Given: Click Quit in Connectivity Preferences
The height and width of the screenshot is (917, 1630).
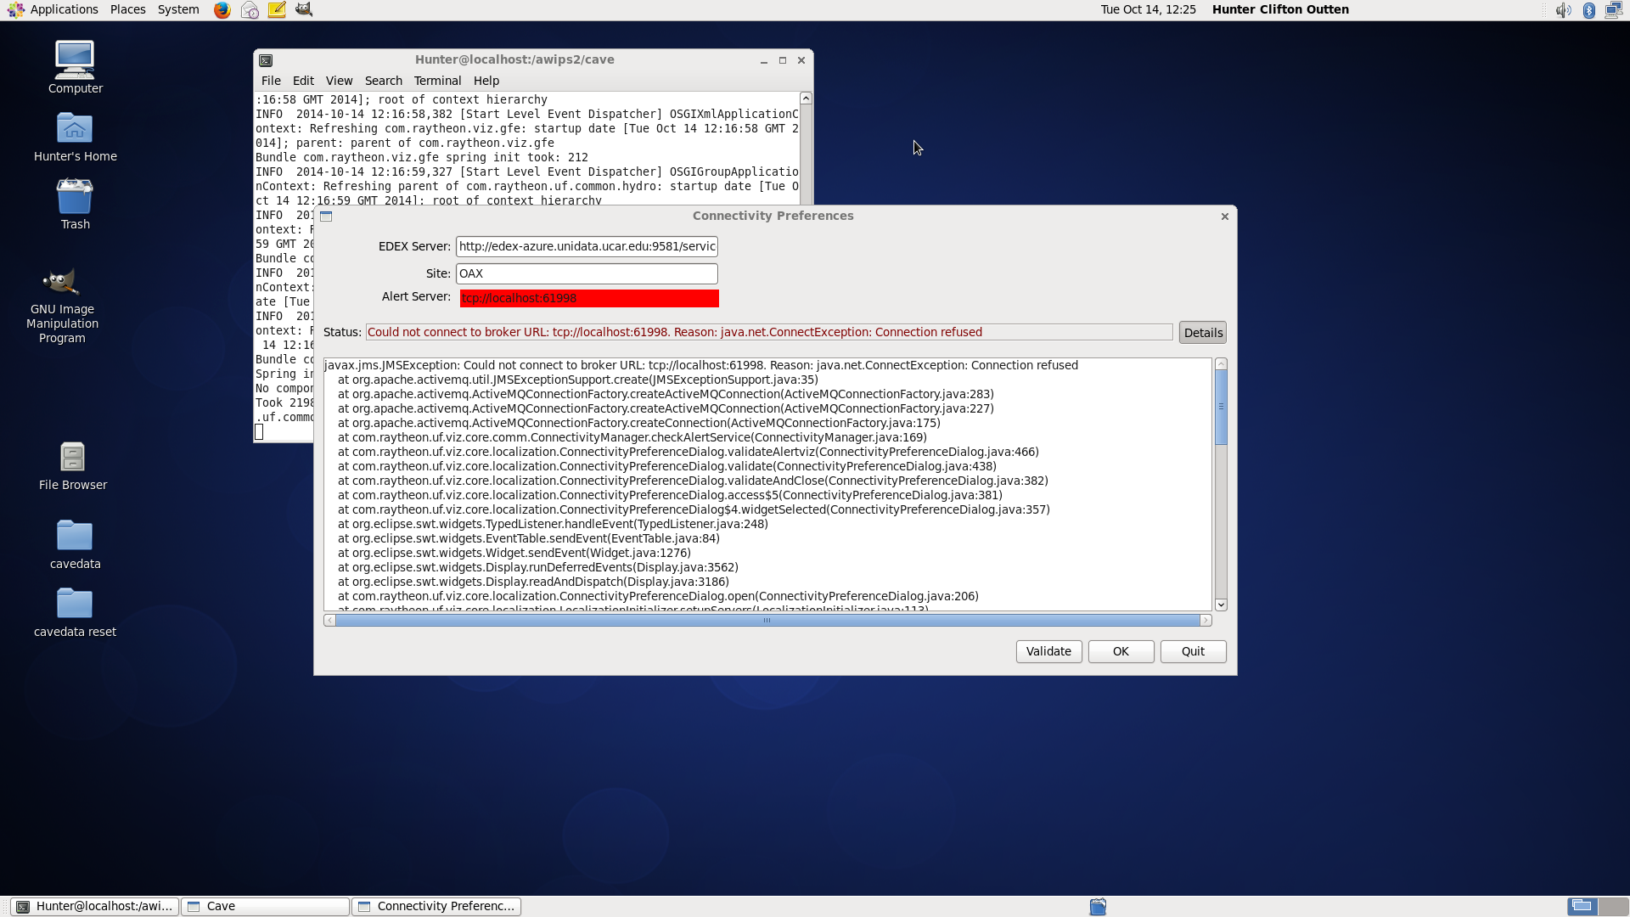Looking at the screenshot, I should (1193, 651).
